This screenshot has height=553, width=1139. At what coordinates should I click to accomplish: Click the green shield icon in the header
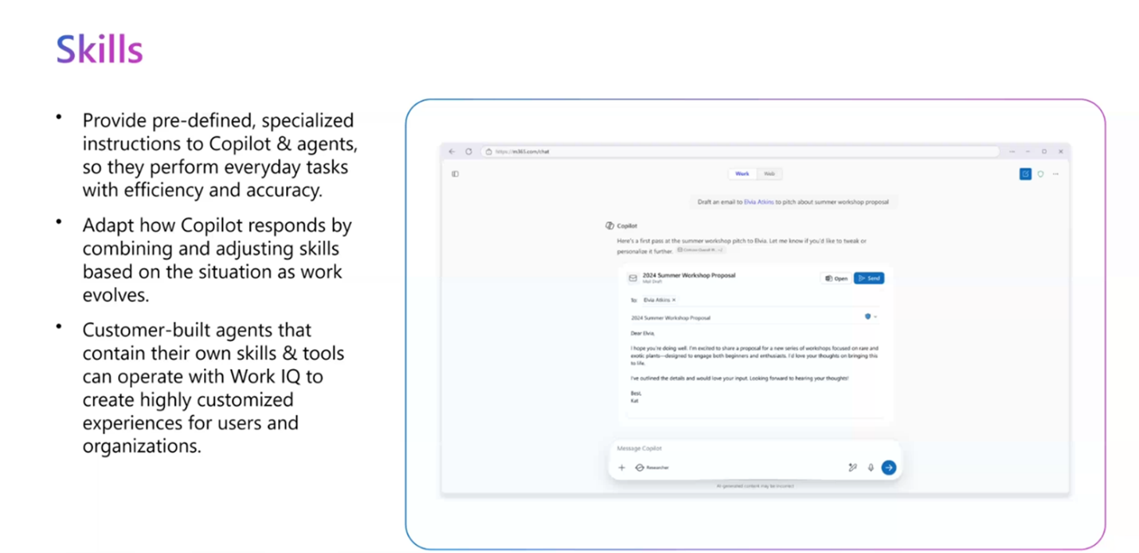[x=1040, y=174]
